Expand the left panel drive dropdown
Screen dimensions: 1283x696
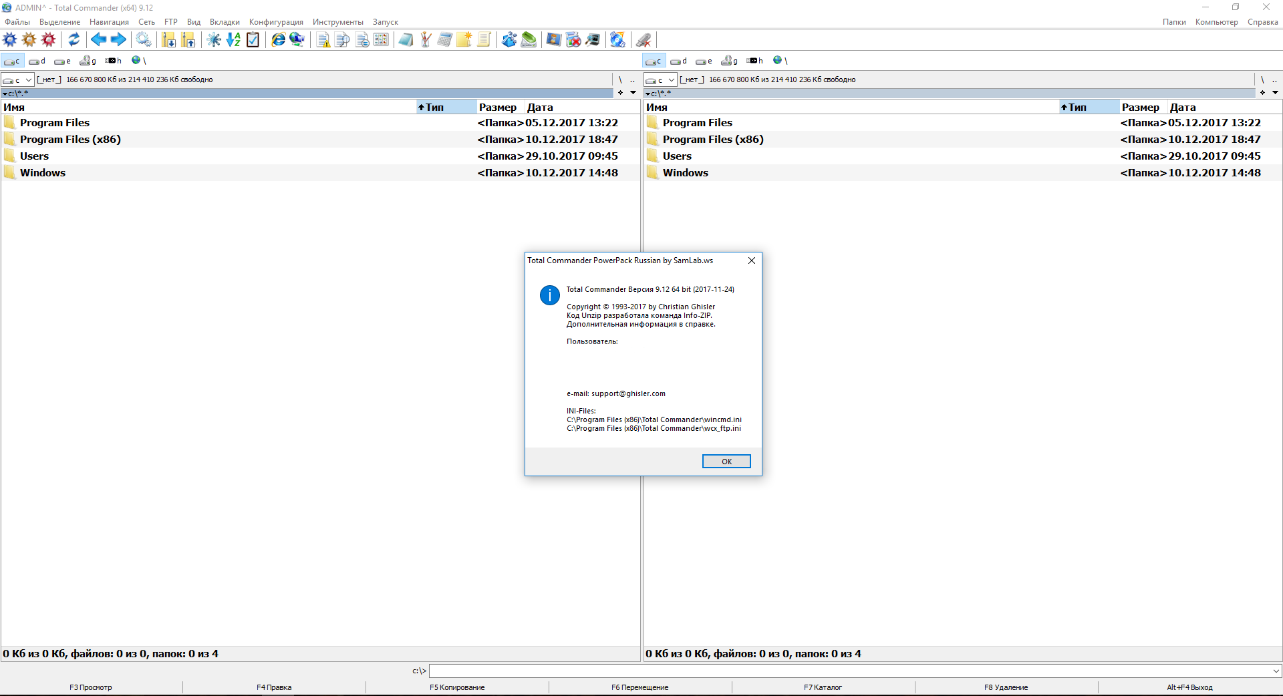[17, 80]
